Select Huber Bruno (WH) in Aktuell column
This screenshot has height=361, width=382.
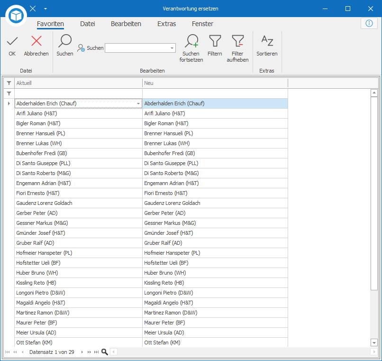[x=79, y=273]
